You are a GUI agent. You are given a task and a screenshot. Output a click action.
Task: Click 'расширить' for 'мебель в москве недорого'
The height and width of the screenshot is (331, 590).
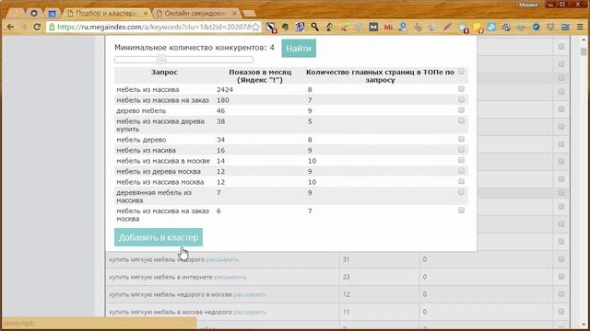tap(250, 312)
